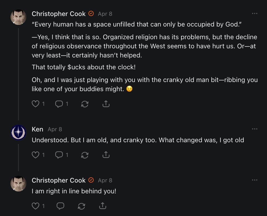267x216 pixels.
Task: Like the "I am right in line" comment
Action: coord(36,206)
